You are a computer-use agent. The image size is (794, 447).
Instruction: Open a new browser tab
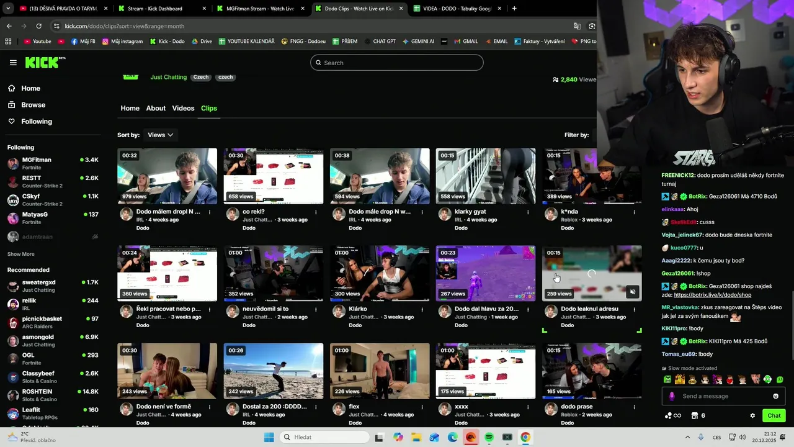point(514,9)
